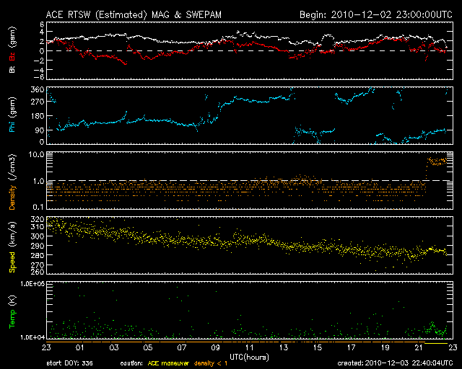
Task: Click the 180 tick on the Phi axis
Action: click(38, 116)
